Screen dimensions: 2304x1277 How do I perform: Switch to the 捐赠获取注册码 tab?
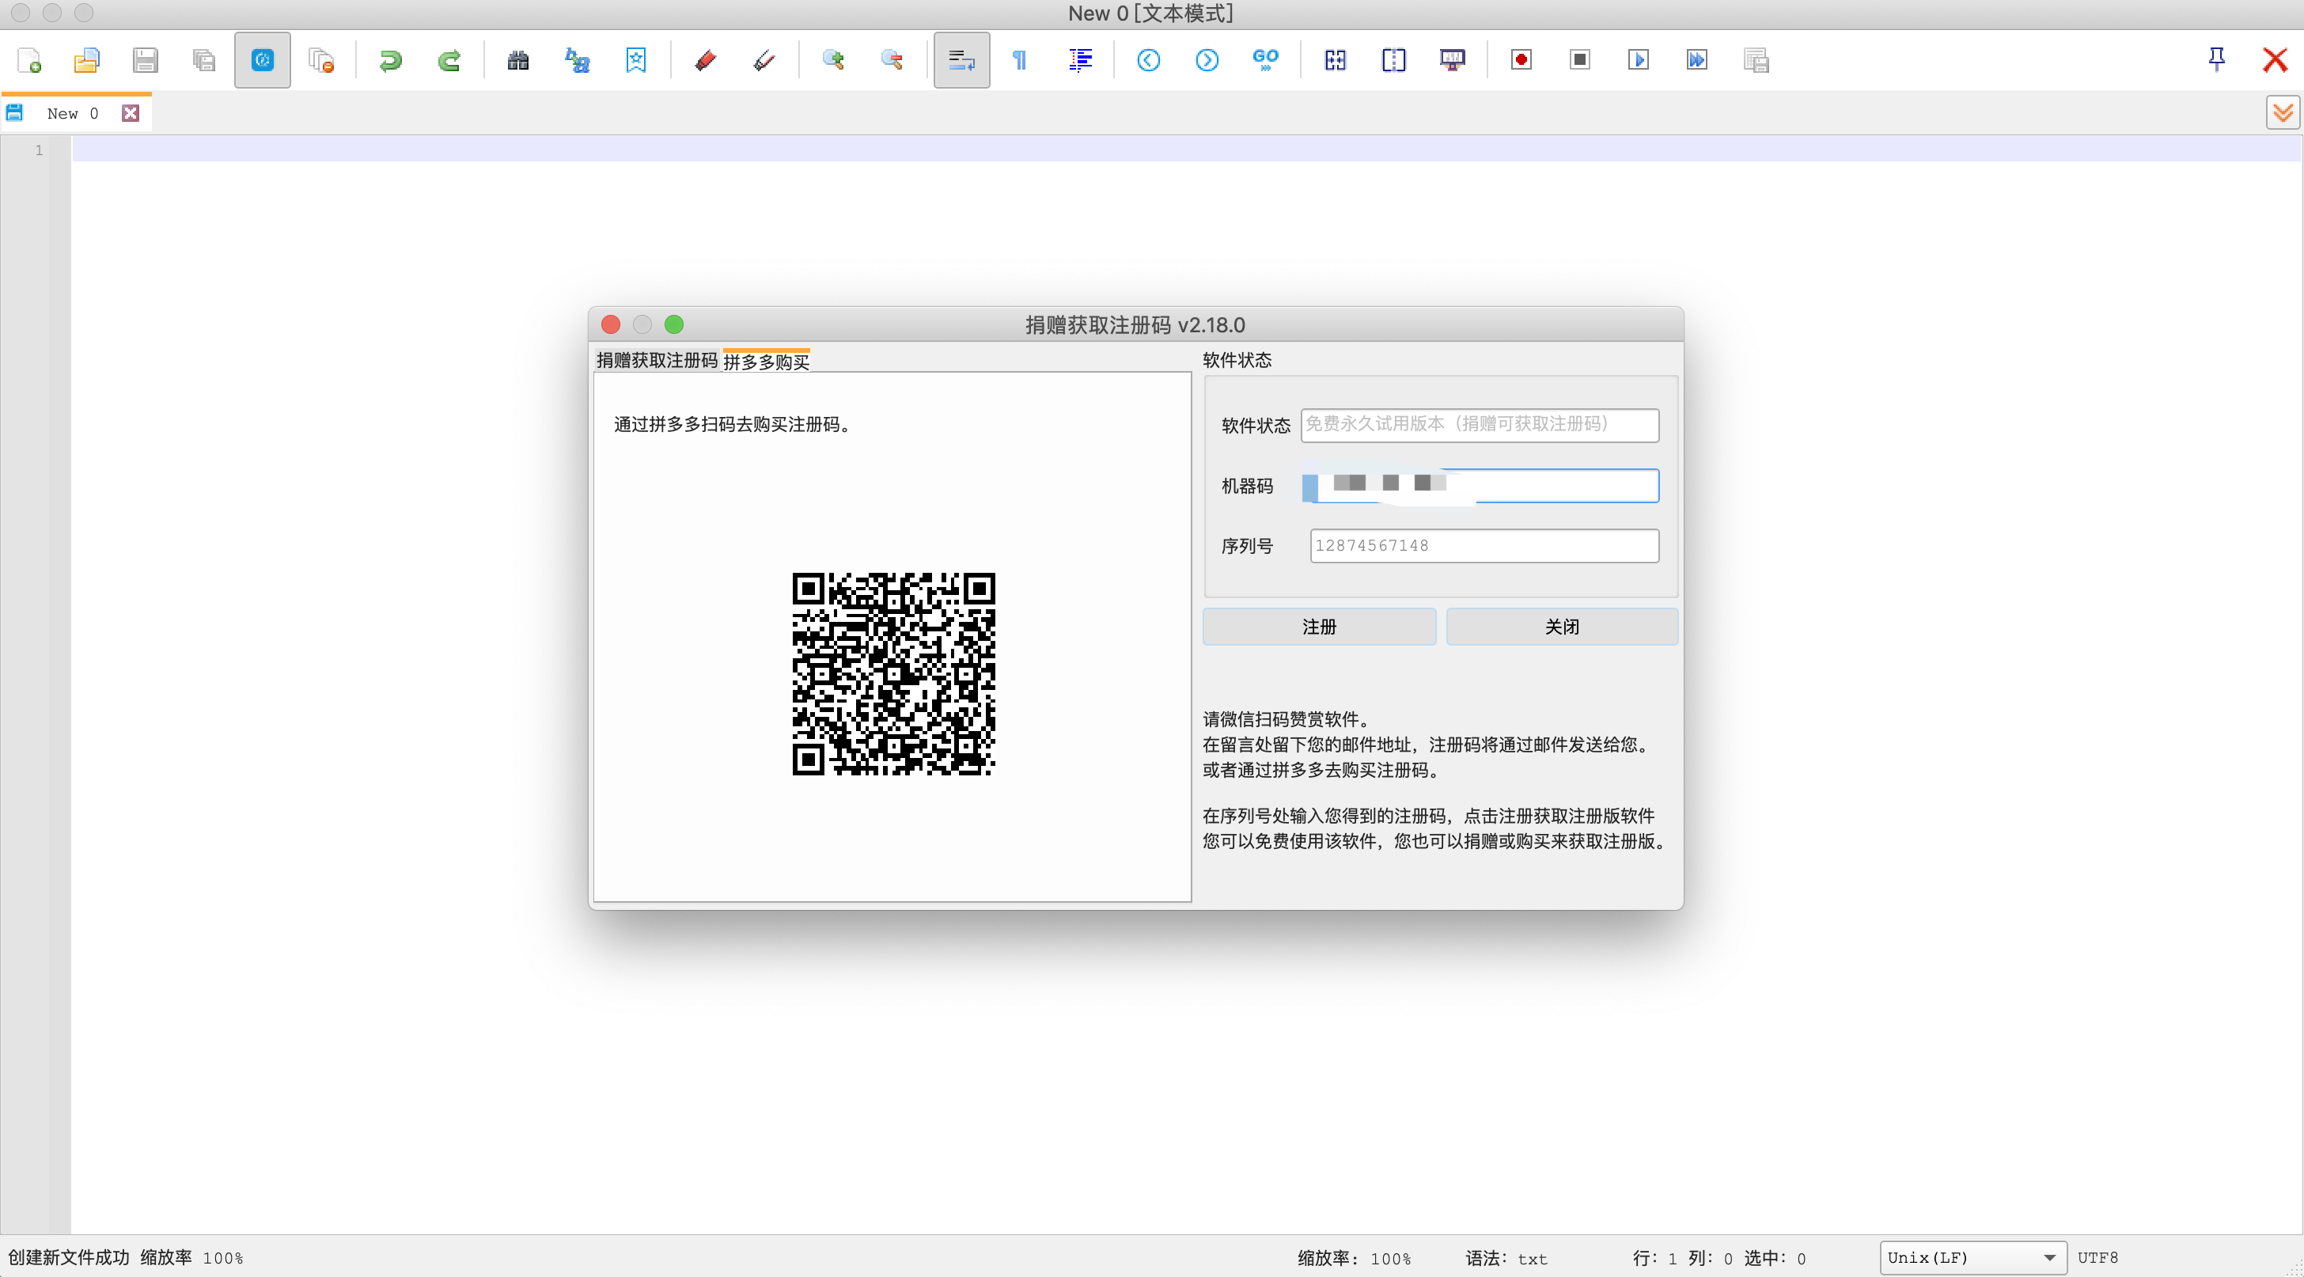pos(657,360)
